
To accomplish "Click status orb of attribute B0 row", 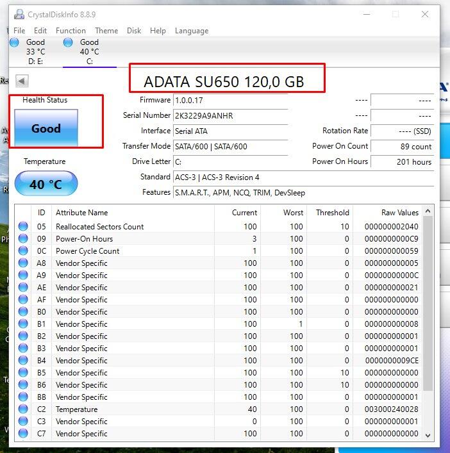I will 23,311.
